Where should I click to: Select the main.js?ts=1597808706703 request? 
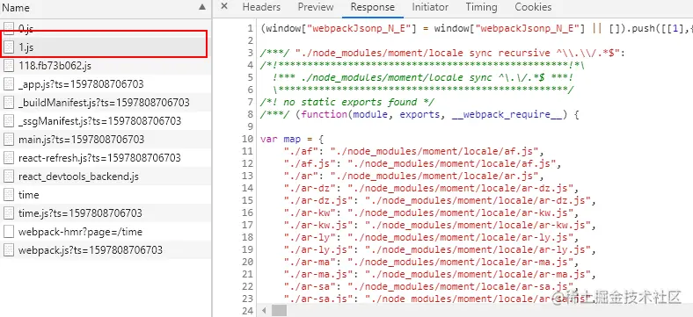pos(105,140)
